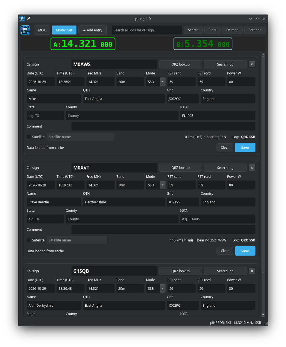Click Add entry button

(x=93, y=30)
